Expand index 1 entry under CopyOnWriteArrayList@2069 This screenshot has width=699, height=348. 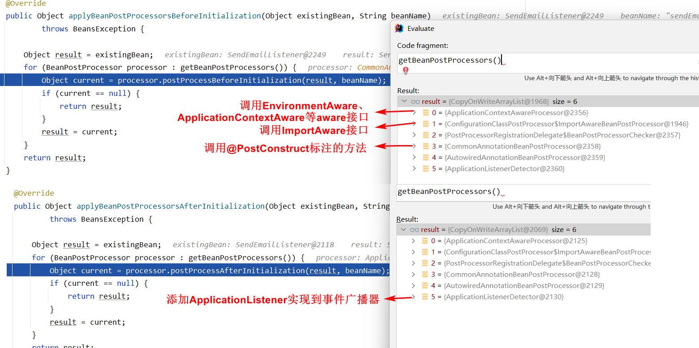click(413, 252)
